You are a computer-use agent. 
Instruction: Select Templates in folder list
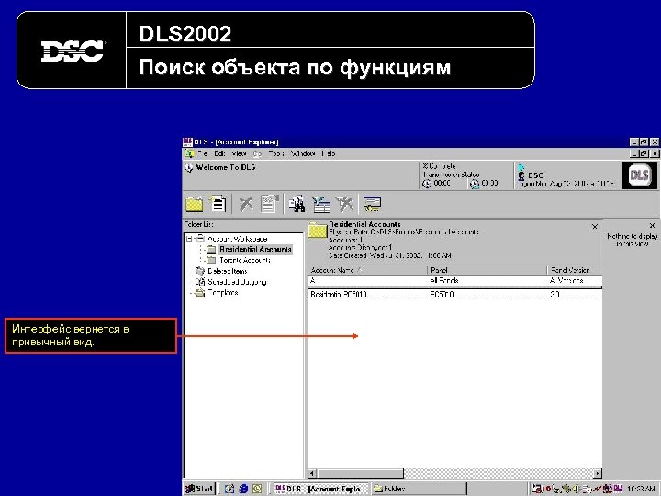223,293
